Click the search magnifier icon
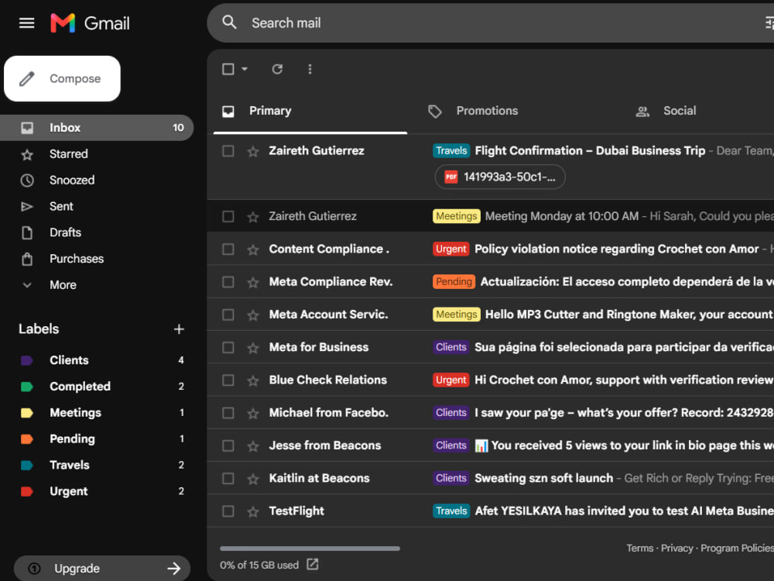 coord(230,22)
